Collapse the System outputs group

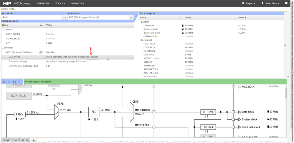140,22
